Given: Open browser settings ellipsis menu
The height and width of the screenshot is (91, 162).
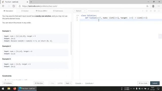Looking at the screenshot, I should pos(159,6).
